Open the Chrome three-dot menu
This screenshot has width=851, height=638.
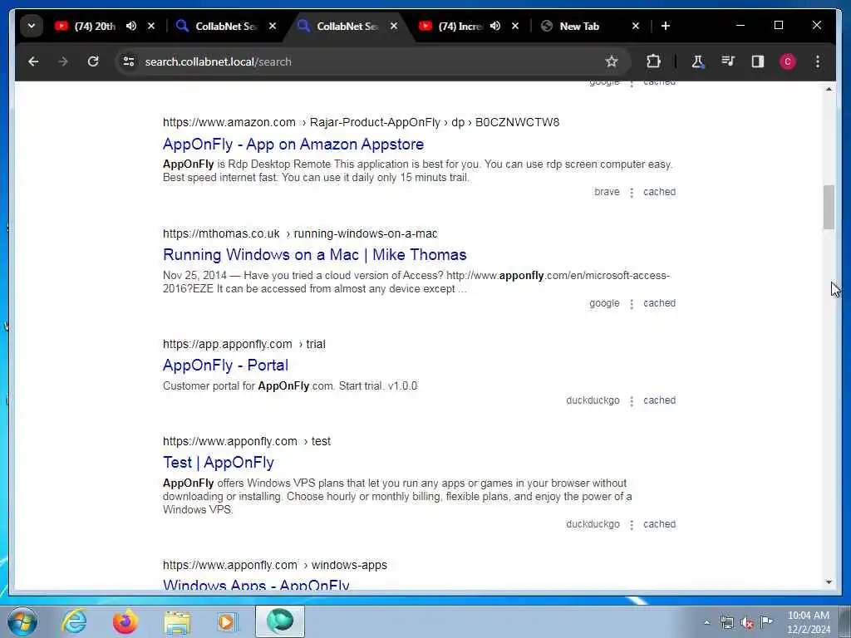coord(818,61)
